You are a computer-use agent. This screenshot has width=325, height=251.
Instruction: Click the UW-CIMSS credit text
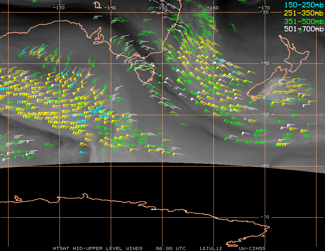click(x=252, y=248)
